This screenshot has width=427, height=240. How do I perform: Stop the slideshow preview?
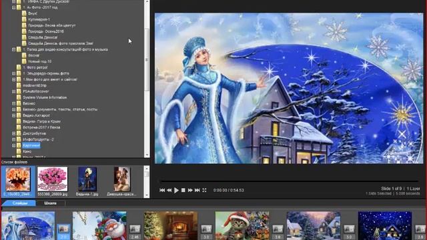pos(183,190)
